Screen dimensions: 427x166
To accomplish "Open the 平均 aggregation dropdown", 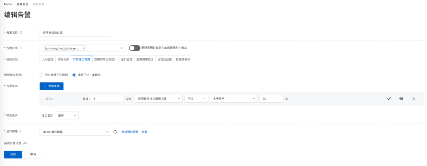I will click(196, 99).
